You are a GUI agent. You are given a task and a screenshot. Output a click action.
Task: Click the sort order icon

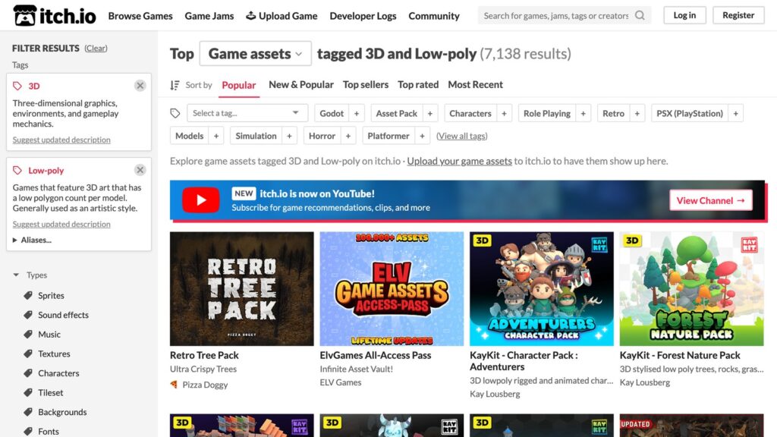click(175, 85)
